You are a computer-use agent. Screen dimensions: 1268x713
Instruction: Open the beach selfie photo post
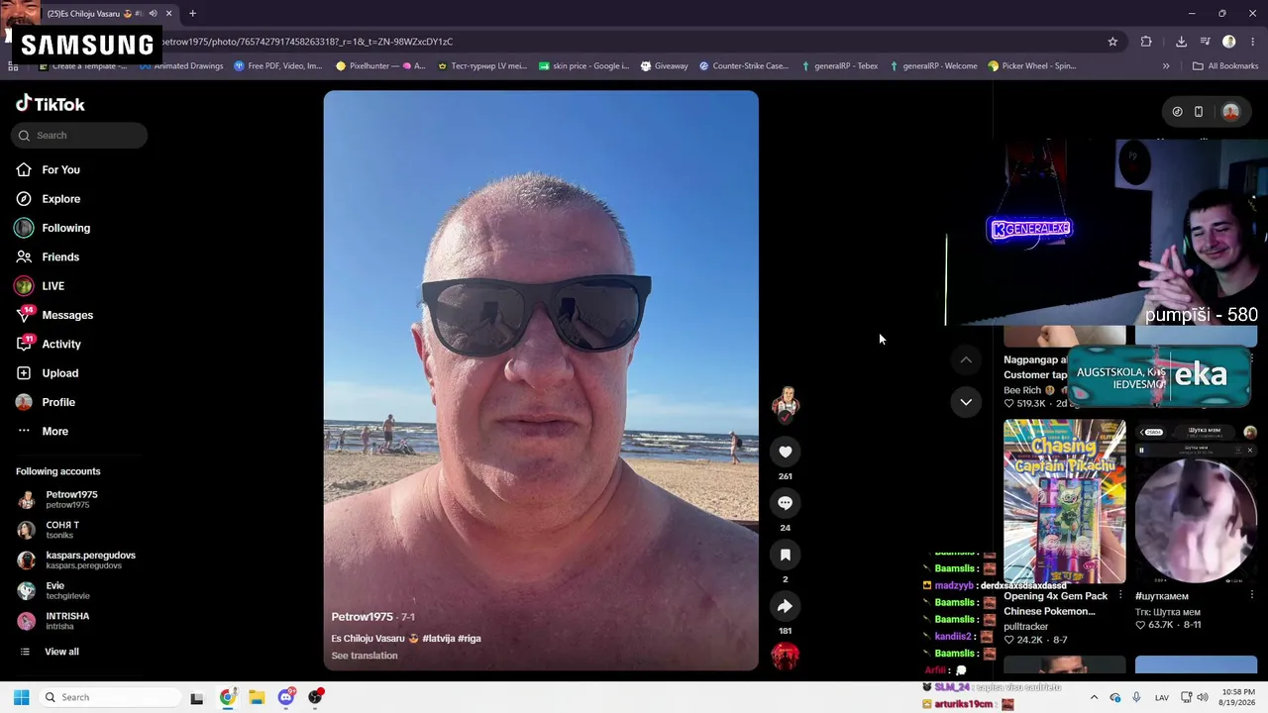[541, 381]
